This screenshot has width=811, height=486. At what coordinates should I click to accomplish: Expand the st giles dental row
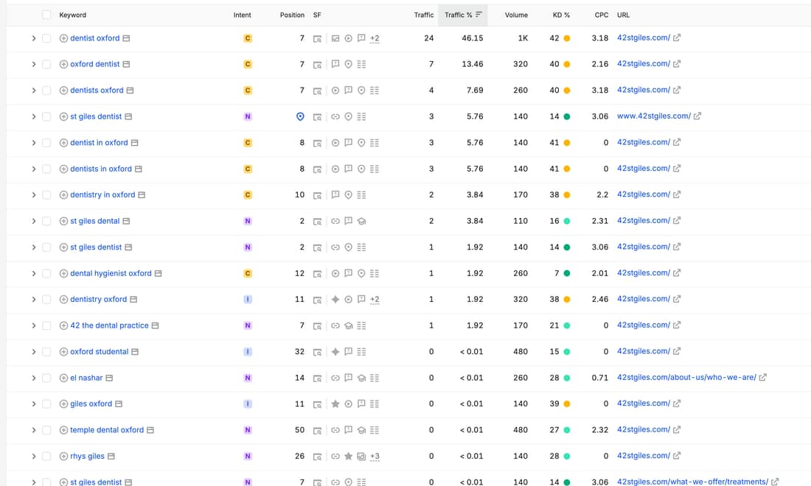(x=34, y=221)
